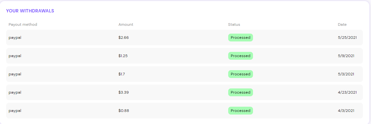371x124 pixels.
Task: Click the Processed badge for $0.88 withdrawal
Action: click(x=240, y=111)
